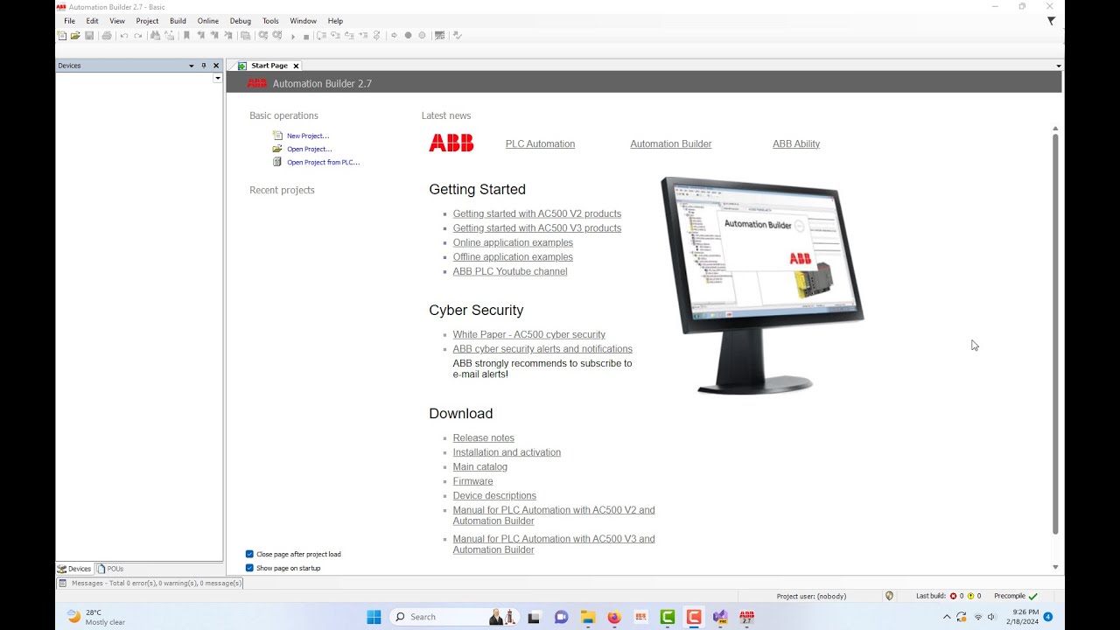Open File Explorer from the taskbar

[x=588, y=617]
